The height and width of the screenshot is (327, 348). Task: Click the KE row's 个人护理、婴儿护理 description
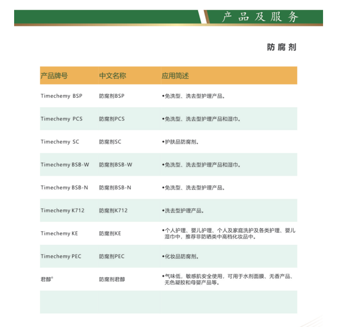click(x=228, y=234)
